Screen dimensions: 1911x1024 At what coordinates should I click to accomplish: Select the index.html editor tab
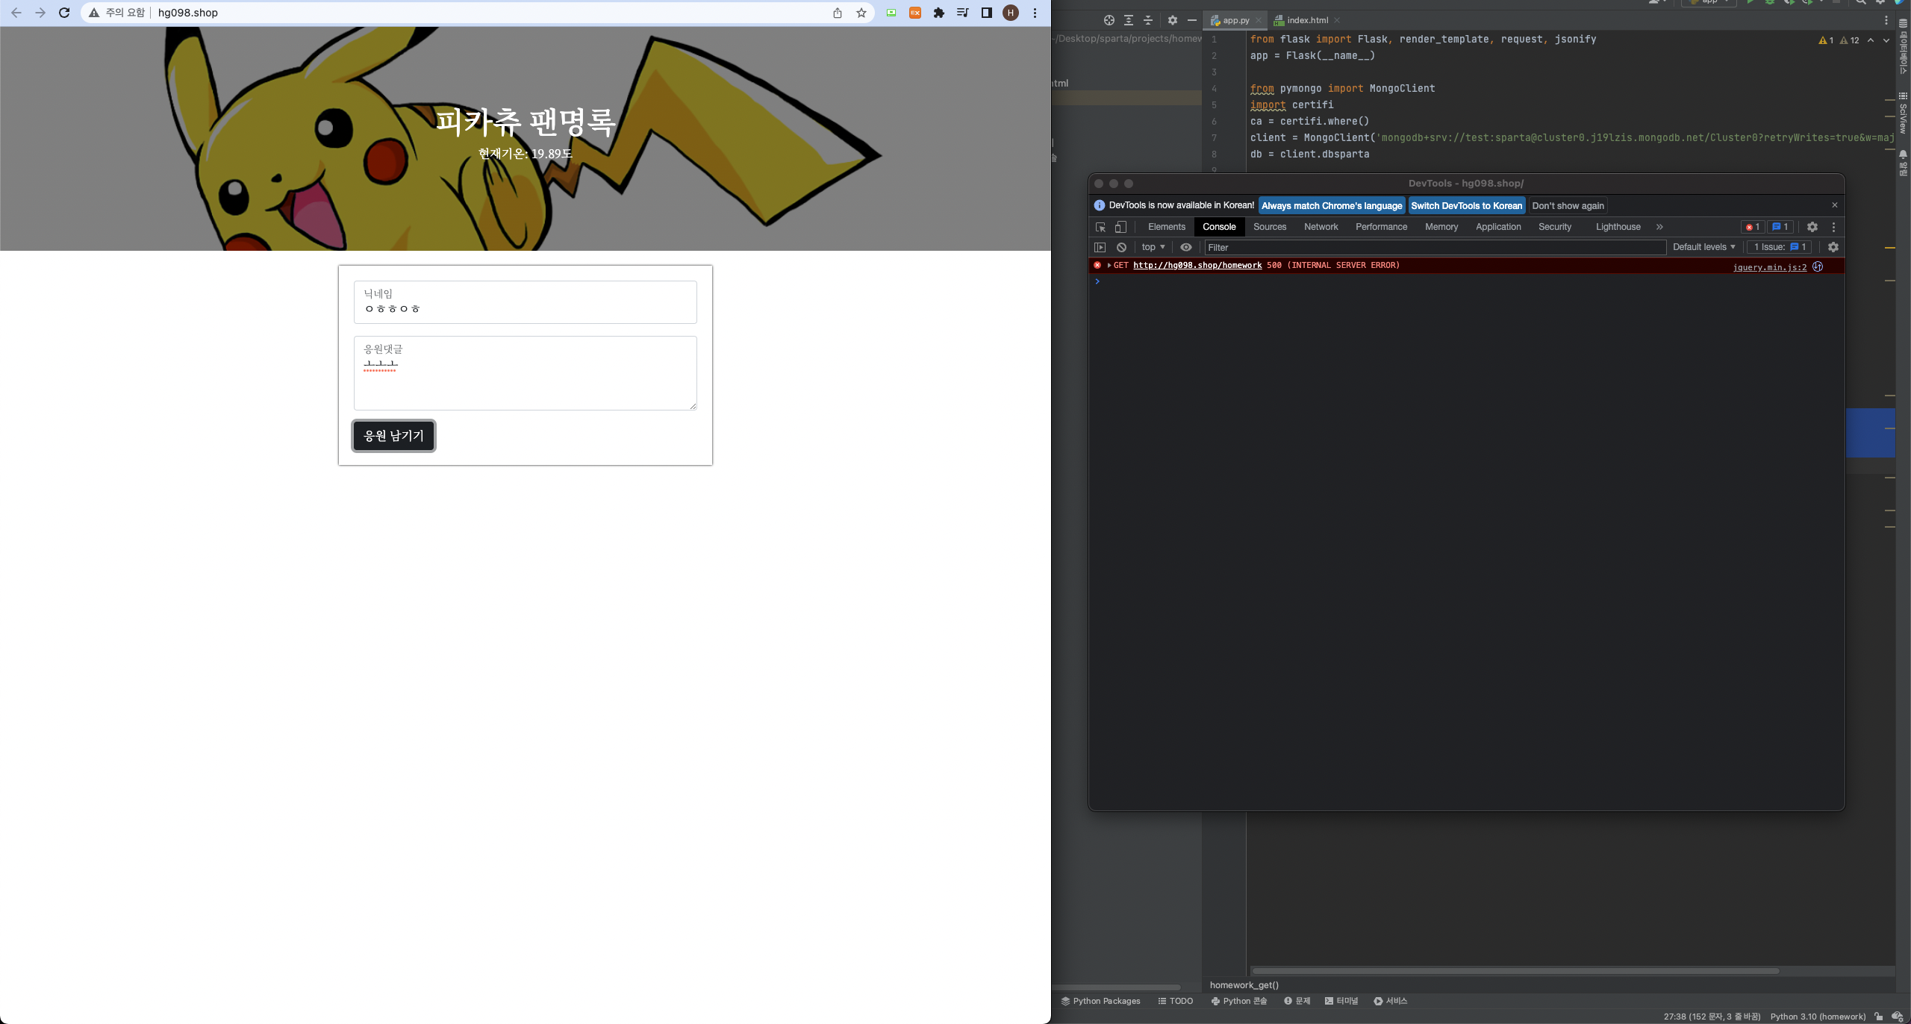(1307, 20)
